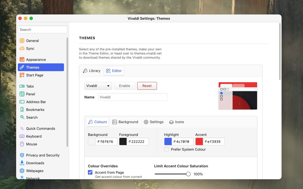Click the #222222 foreground hex field
This screenshot has height=189, width=303.
click(137, 141)
